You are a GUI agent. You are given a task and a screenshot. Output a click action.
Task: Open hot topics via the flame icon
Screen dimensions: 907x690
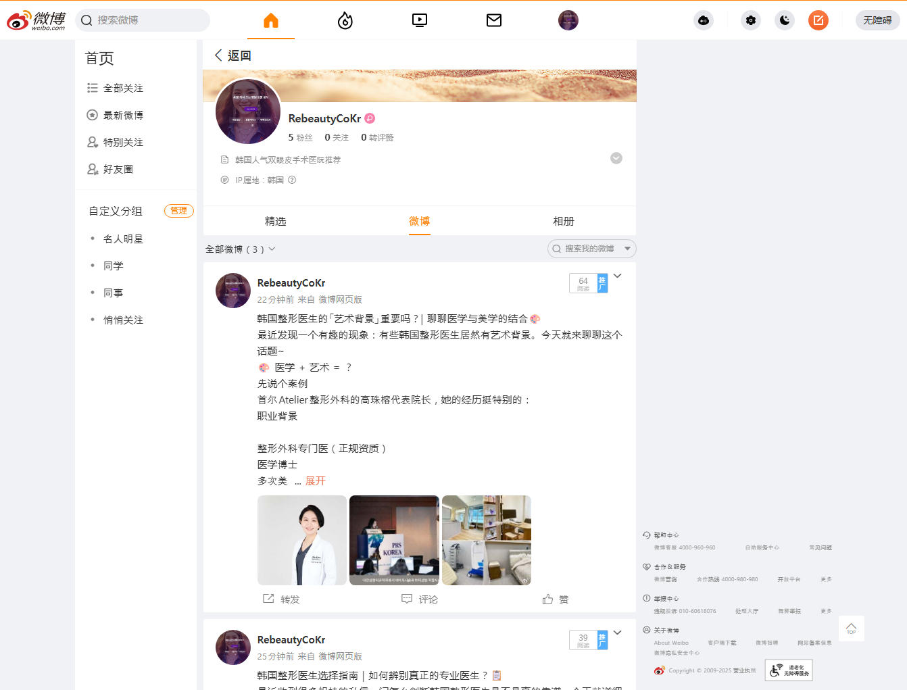click(345, 20)
